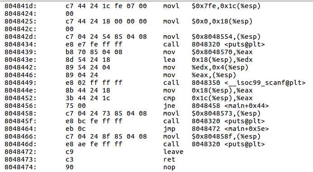Click the movl $0x8048573,(%esp) operand
Screen dimensions: 313x172
point(226,113)
